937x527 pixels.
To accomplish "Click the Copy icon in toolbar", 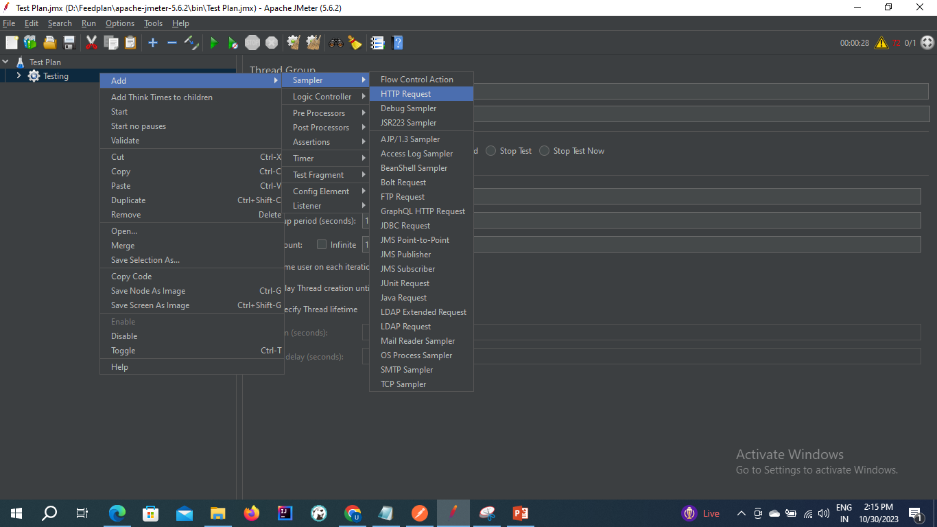I will (111, 43).
